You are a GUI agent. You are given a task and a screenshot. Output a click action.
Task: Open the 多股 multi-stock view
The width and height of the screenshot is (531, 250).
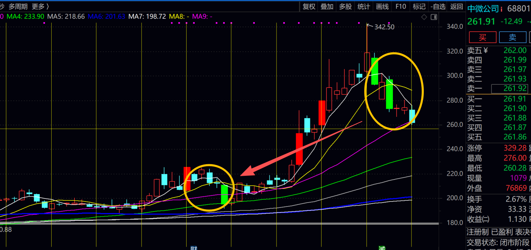coord(345,6)
